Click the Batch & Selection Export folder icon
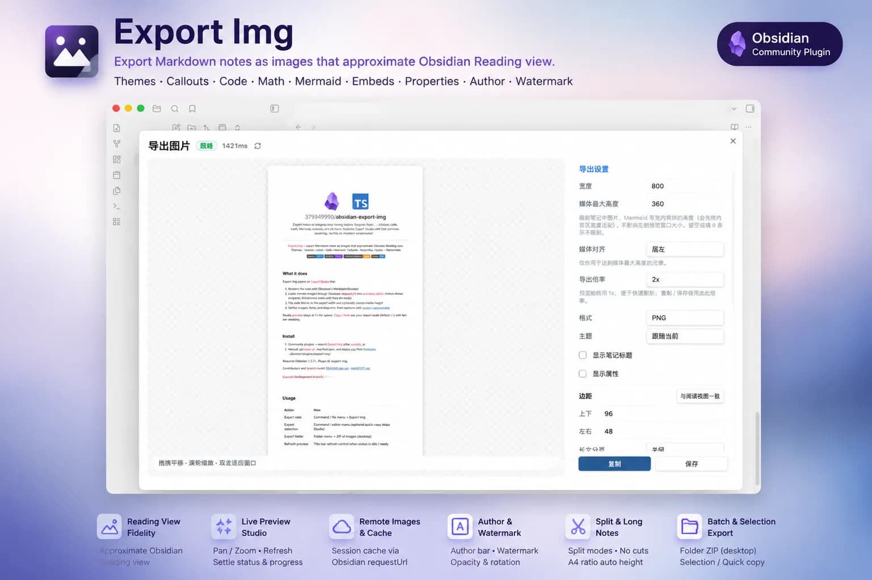 689,527
